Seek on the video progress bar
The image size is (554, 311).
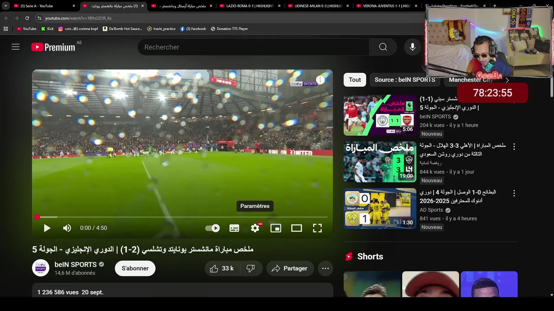[182, 217]
